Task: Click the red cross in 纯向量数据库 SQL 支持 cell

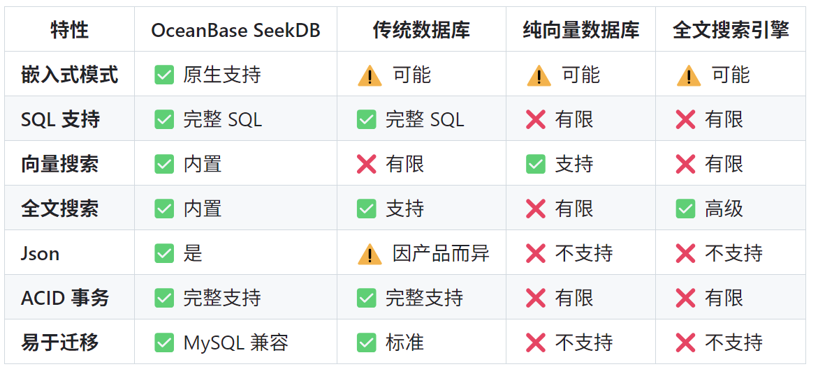Action: click(x=536, y=119)
